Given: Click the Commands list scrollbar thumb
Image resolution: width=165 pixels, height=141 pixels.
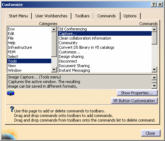Looking at the screenshot, I should (154, 38).
